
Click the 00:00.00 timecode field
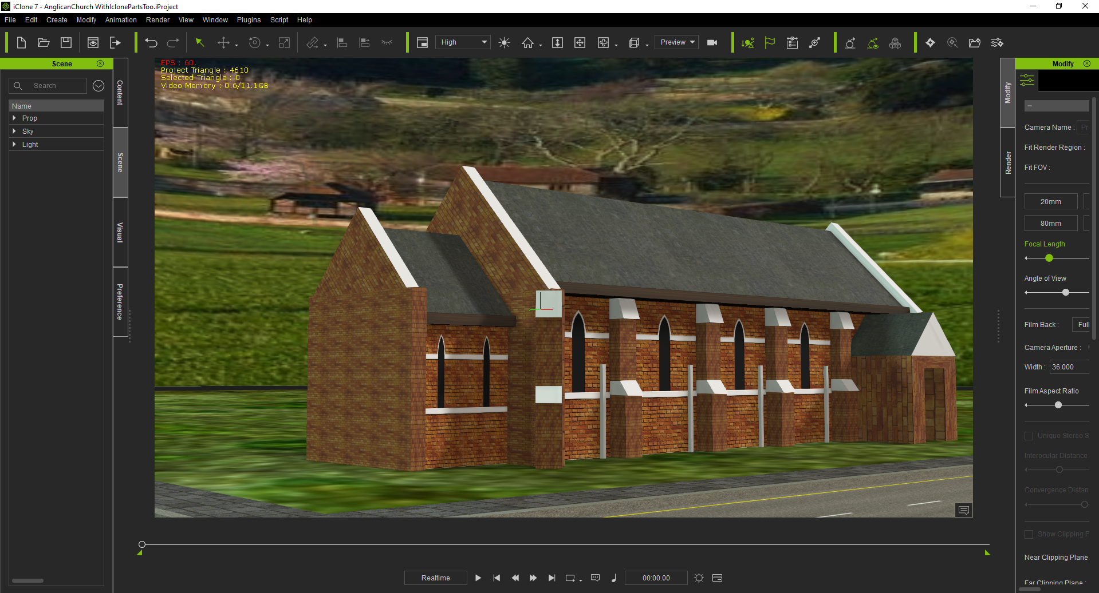pyautogui.click(x=656, y=578)
